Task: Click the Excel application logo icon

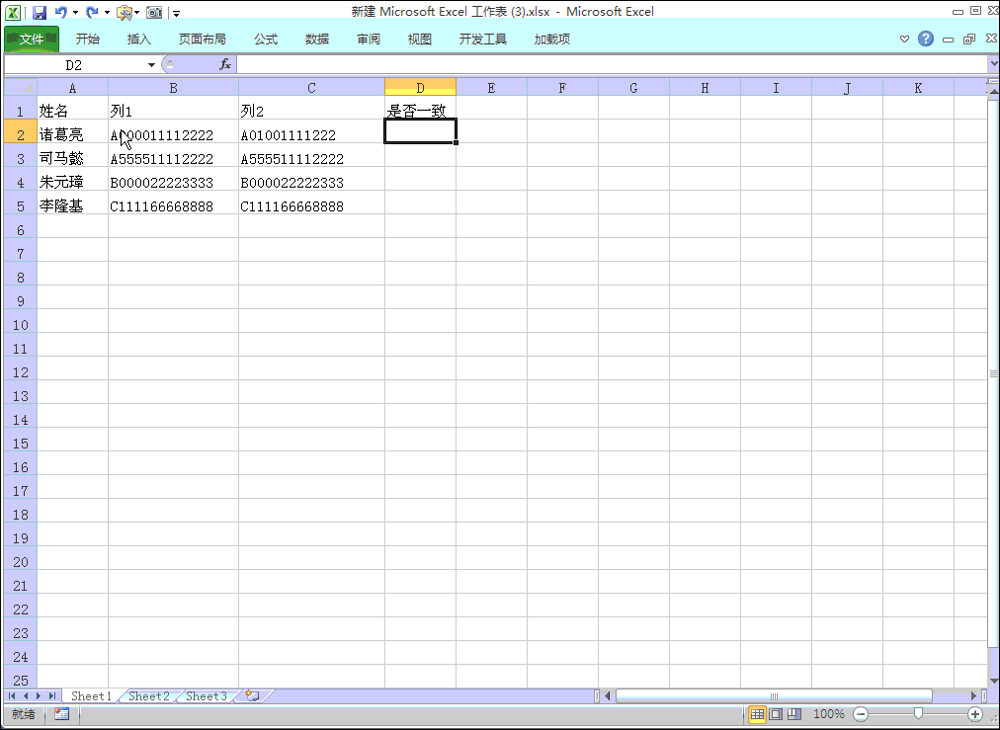Action: tap(13, 12)
